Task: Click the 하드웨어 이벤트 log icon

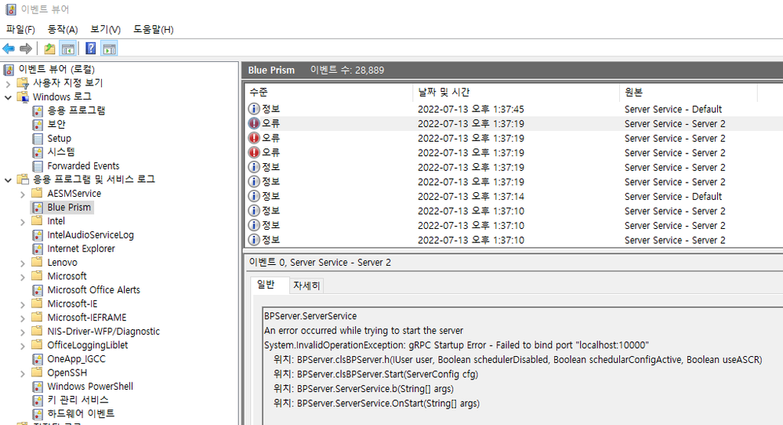Action: click(x=38, y=414)
